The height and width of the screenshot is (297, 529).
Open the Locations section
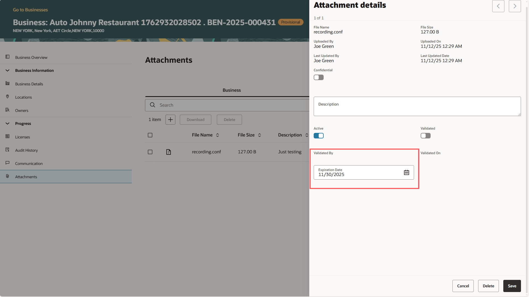(23, 97)
